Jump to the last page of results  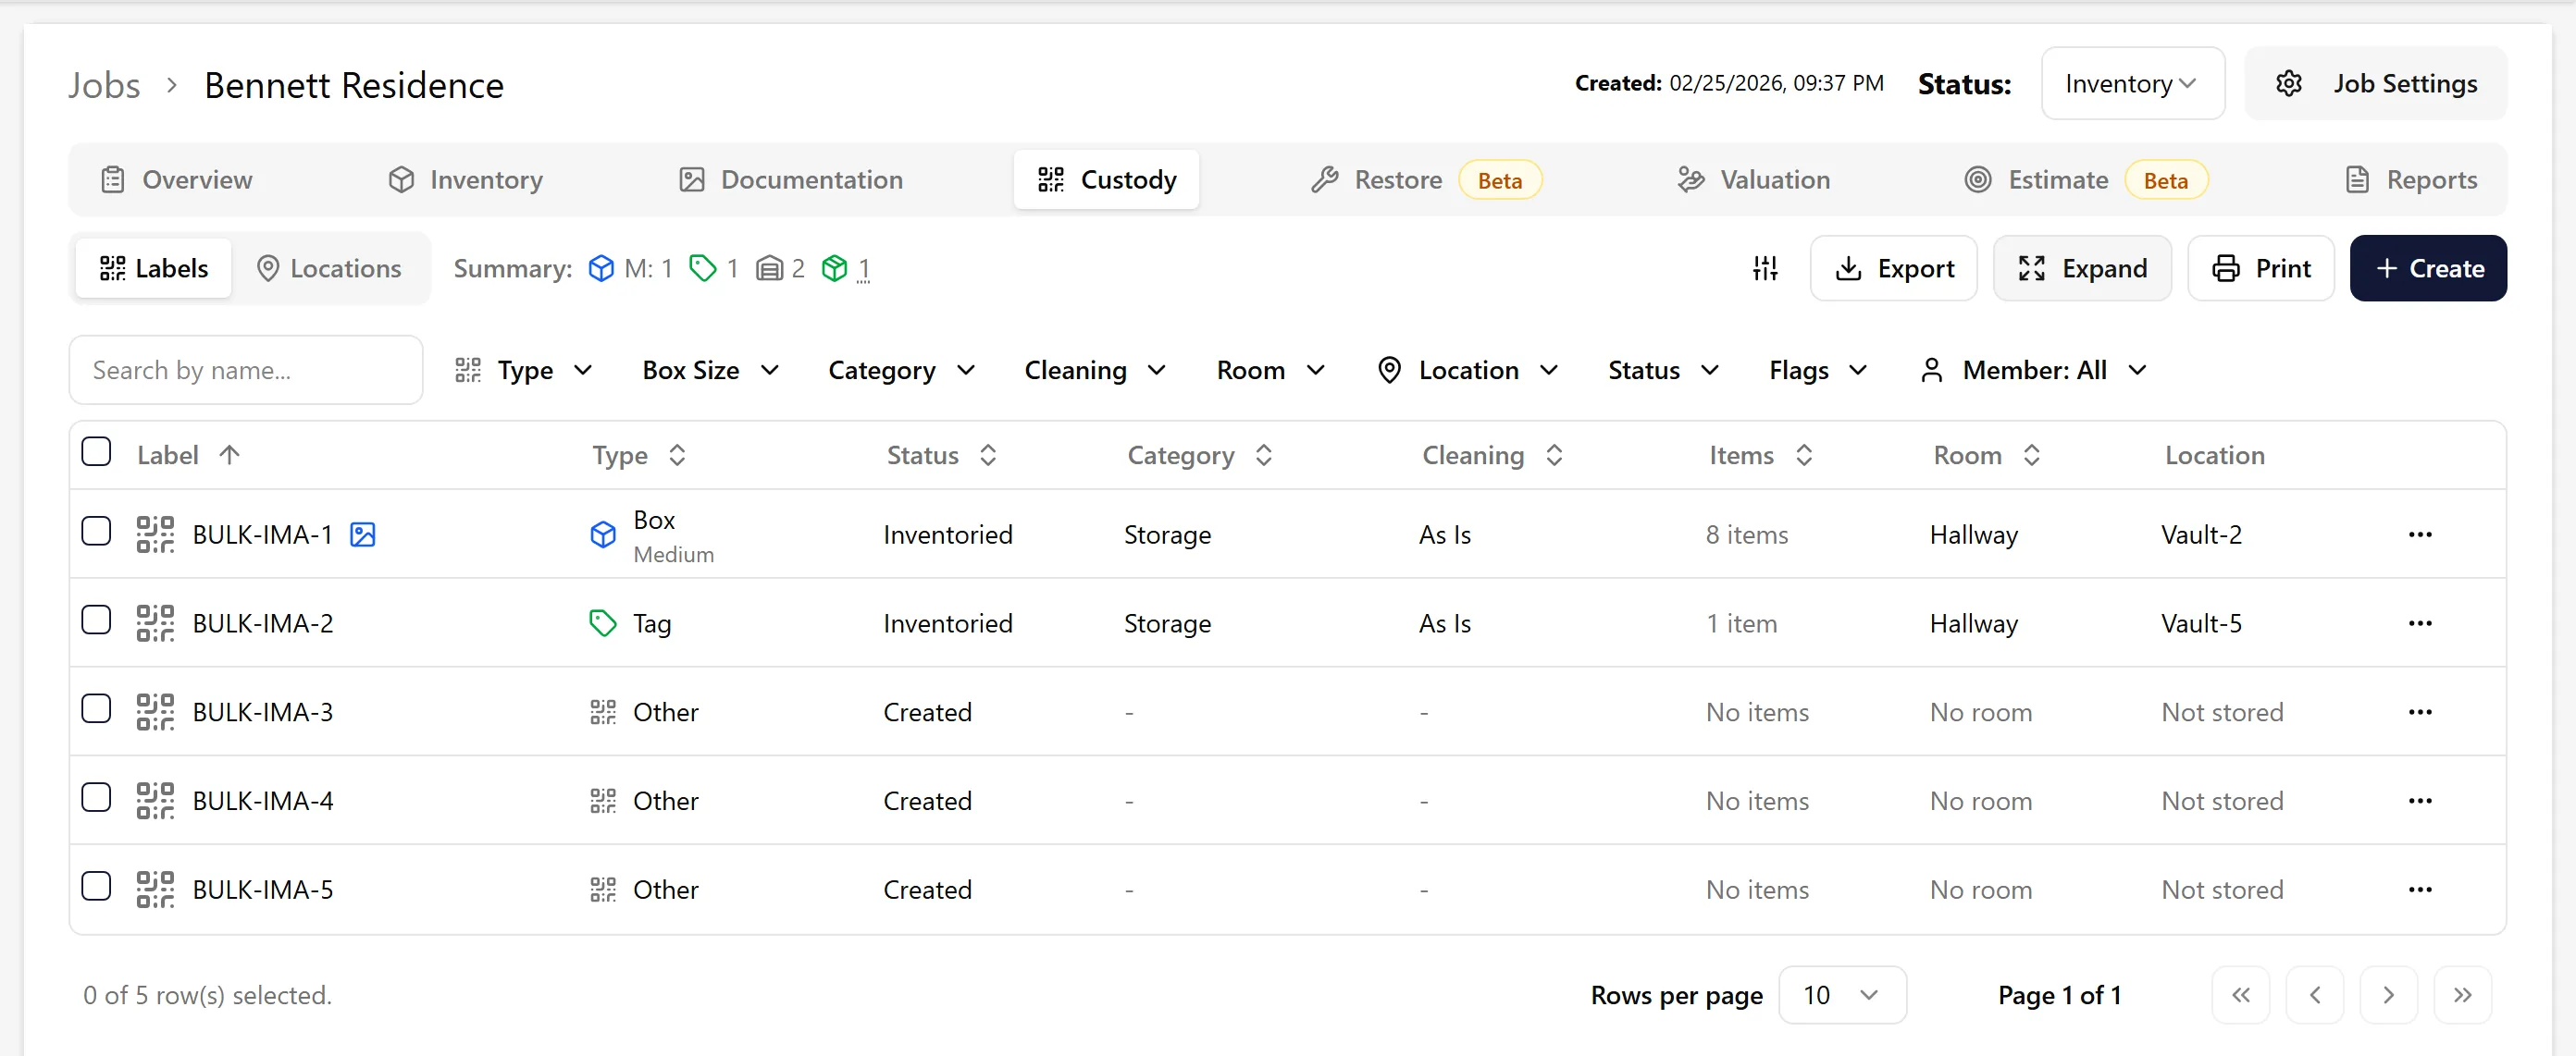(x=2463, y=995)
